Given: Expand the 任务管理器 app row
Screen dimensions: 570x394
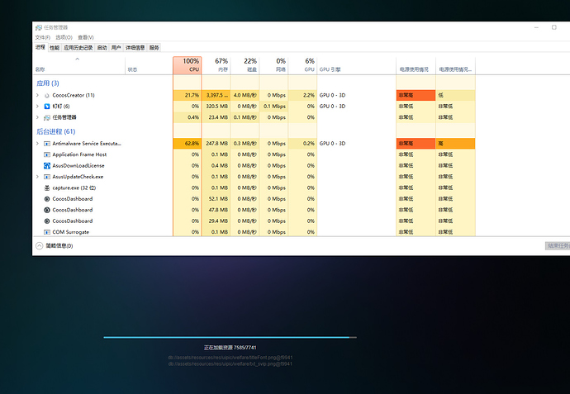Looking at the screenshot, I should tap(37, 117).
